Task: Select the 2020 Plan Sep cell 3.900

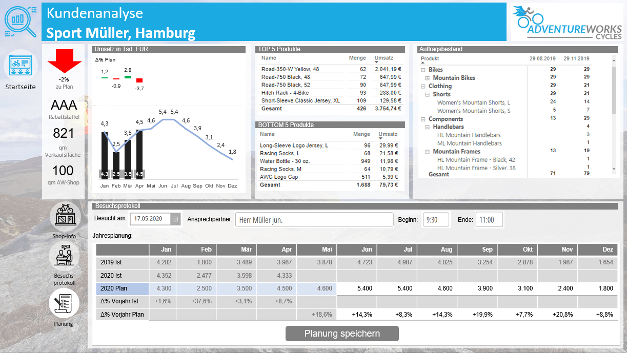Action: coord(477,288)
